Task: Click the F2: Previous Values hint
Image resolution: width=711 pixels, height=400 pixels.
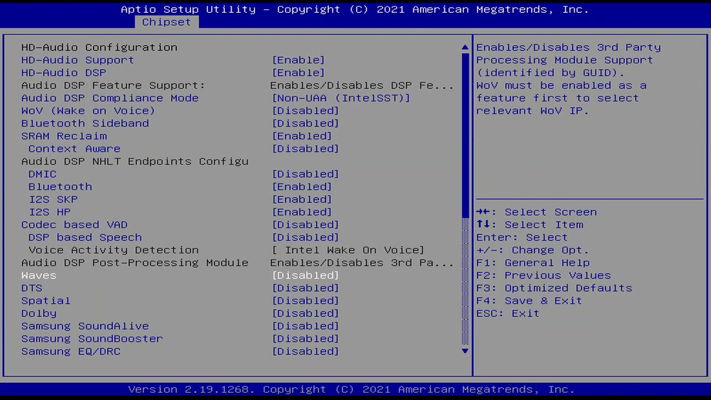Action: pyautogui.click(x=543, y=276)
